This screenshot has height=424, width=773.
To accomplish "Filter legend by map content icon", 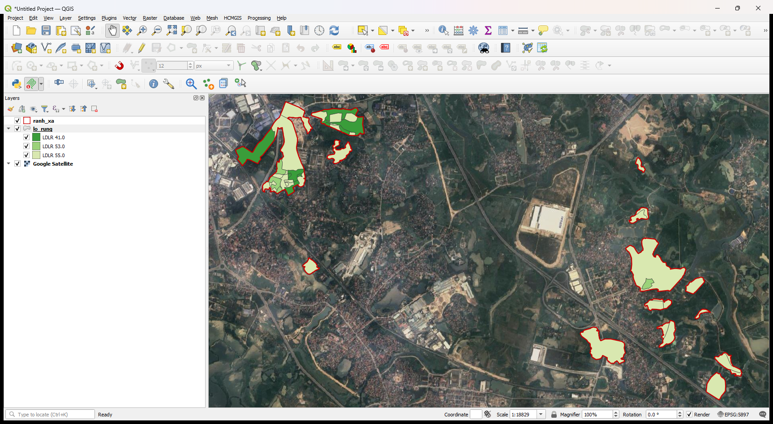I will pos(45,109).
